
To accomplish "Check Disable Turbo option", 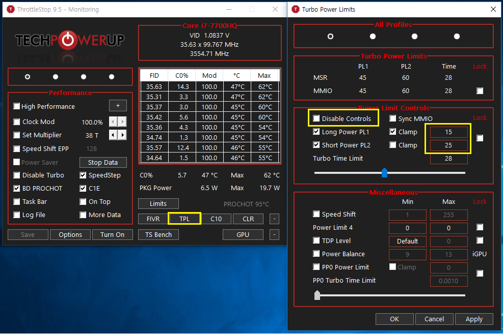I will click(17, 175).
